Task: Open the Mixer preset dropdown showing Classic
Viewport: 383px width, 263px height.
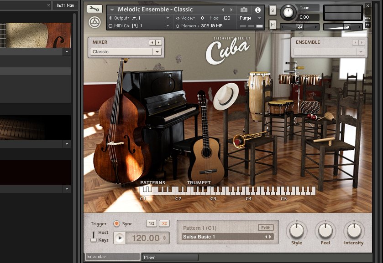Action: pos(126,52)
